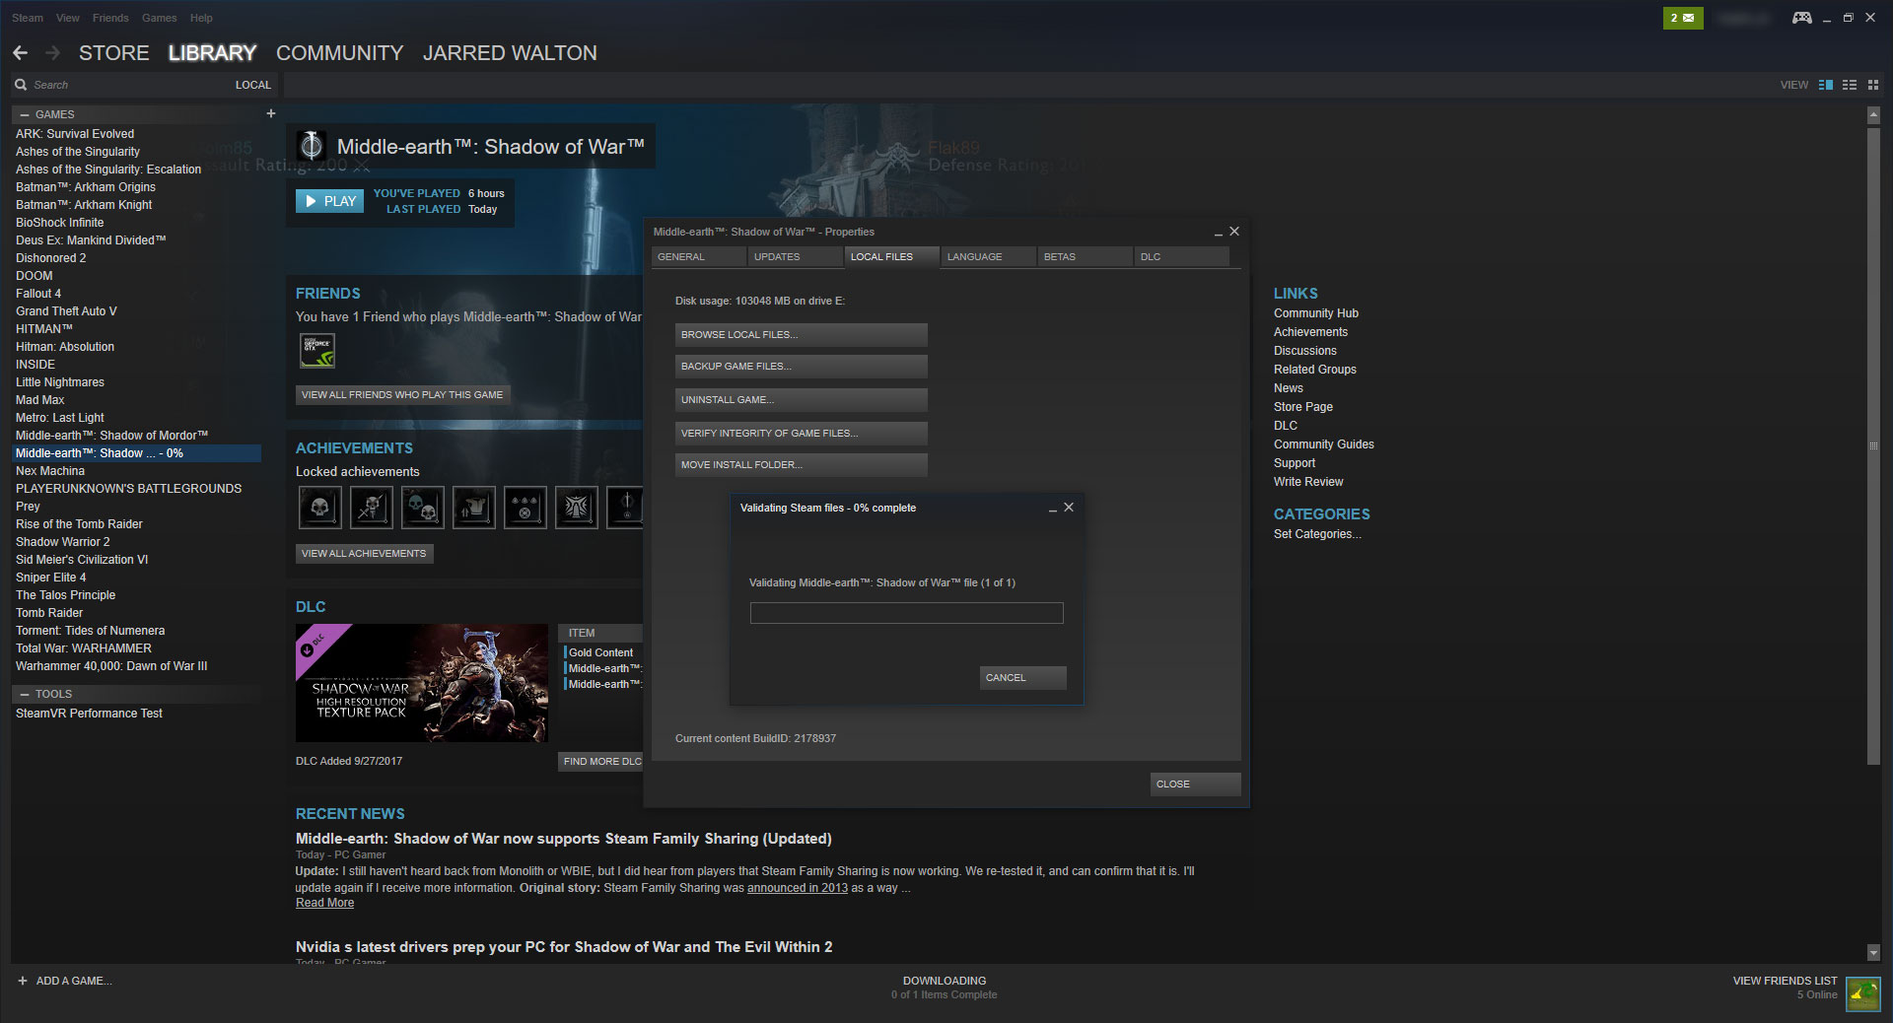The image size is (1893, 1023).
Task: Open the single skull locked achievement
Action: click(320, 508)
